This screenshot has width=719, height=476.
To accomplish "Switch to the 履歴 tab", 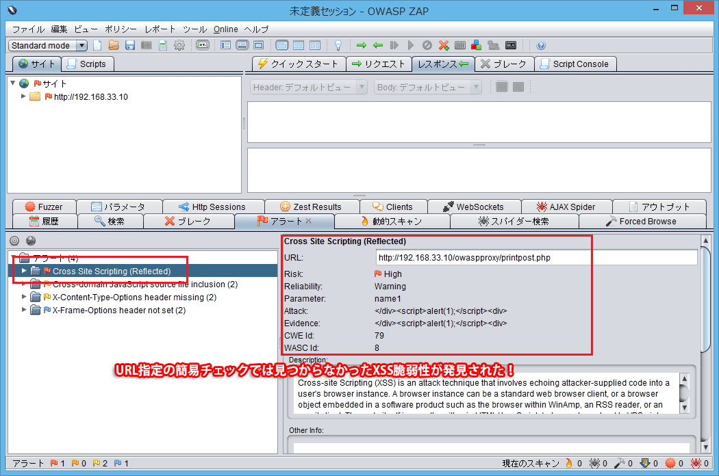I will (45, 222).
